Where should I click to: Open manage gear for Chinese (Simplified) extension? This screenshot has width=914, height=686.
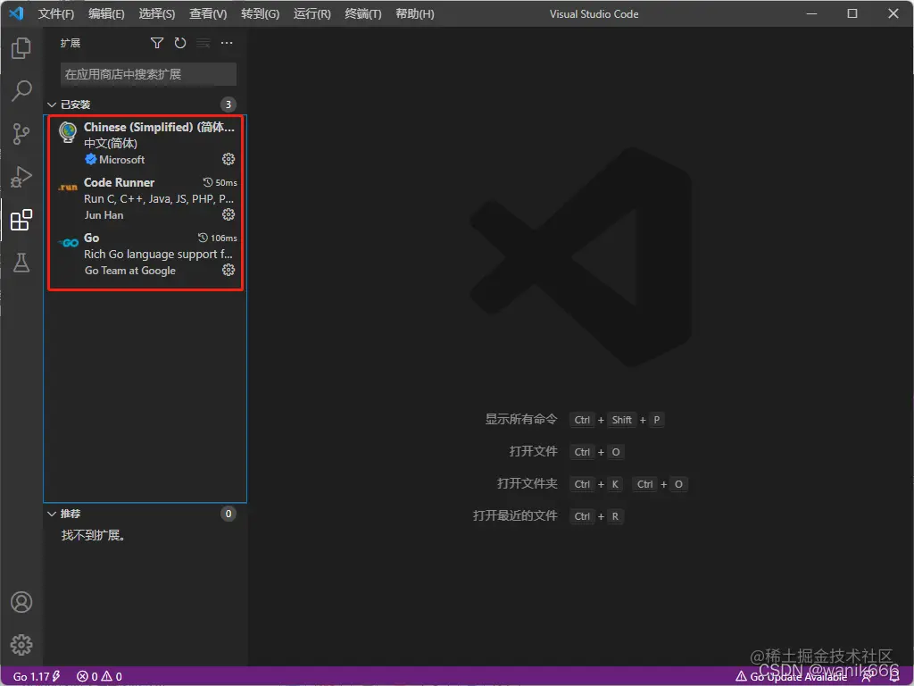[228, 159]
